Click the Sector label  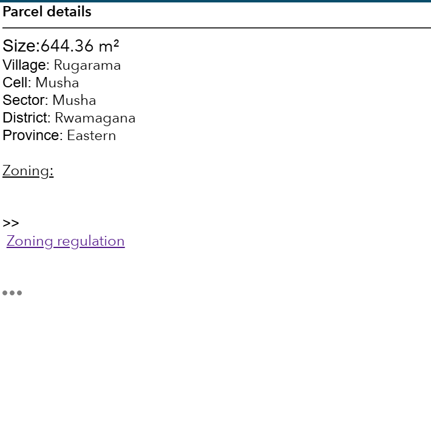[x=24, y=101]
